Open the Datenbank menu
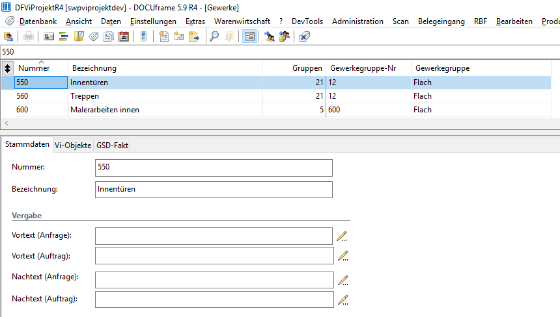The image size is (560, 317). tap(38, 21)
